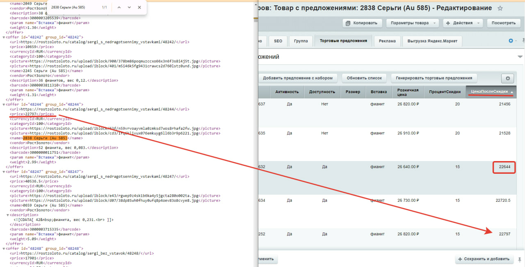
Task: Click retail price 26 910.00 ₽ cell
Action: point(408,133)
